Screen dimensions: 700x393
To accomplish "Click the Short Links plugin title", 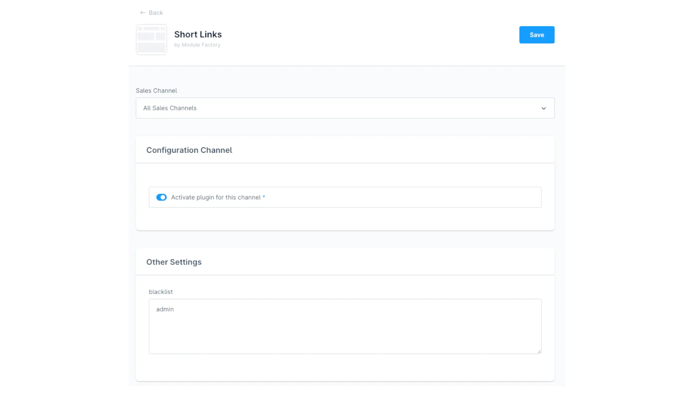I will click(198, 34).
